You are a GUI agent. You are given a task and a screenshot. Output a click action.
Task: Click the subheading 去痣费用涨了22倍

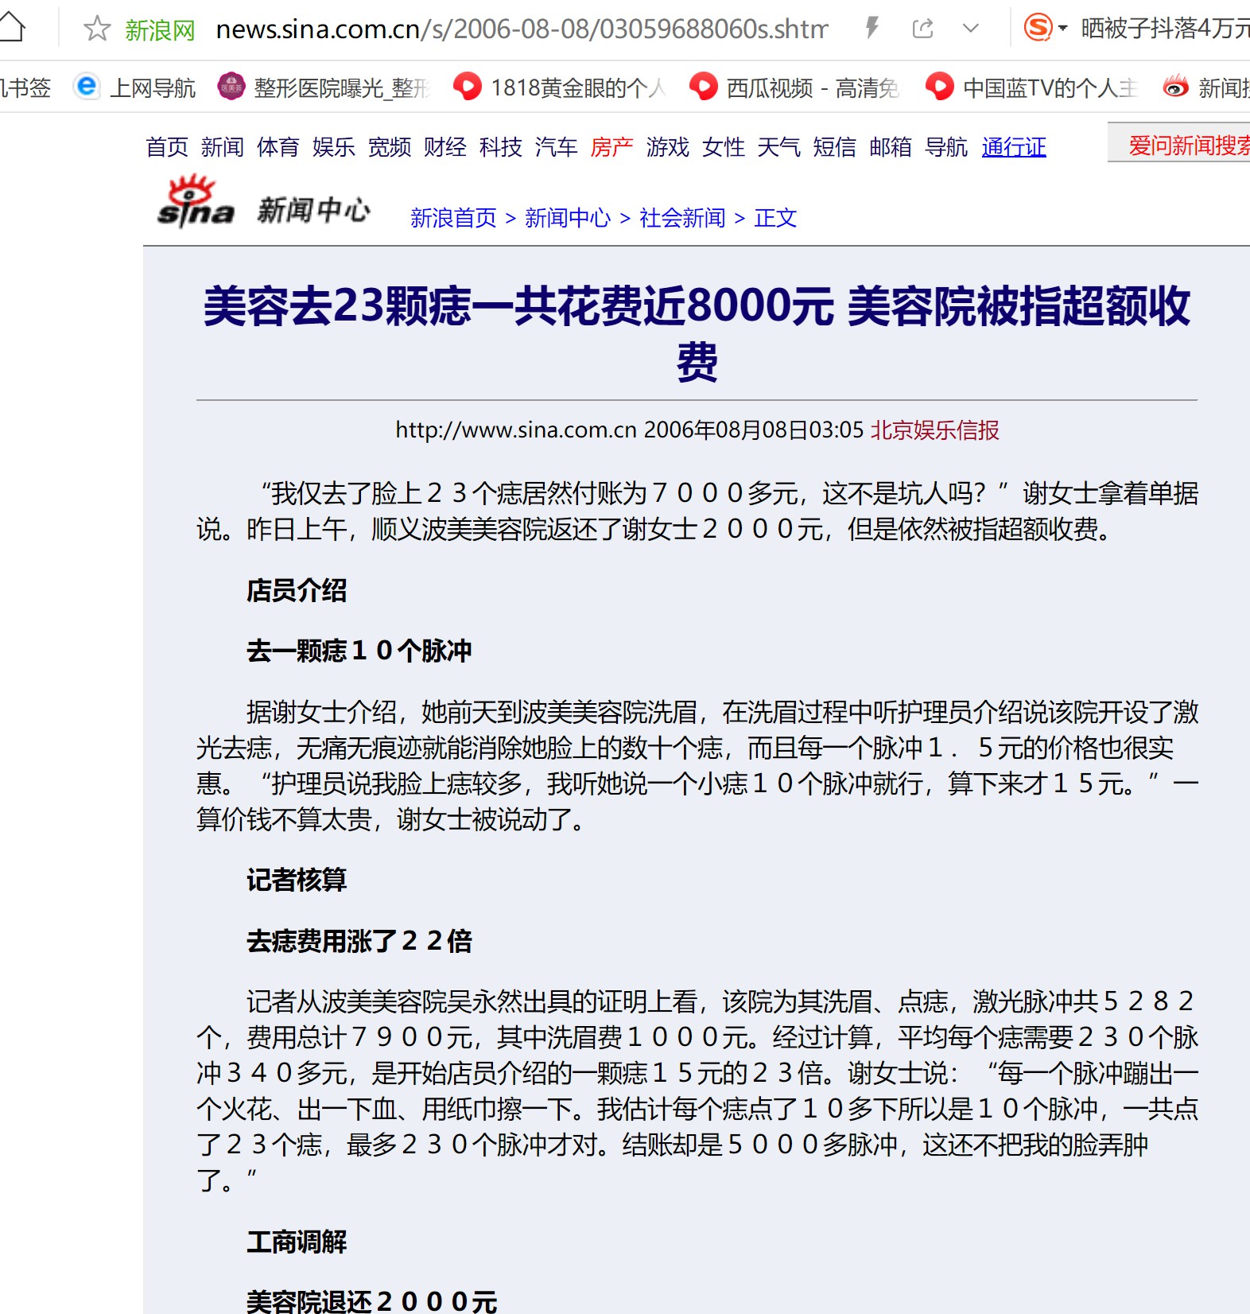[359, 941]
